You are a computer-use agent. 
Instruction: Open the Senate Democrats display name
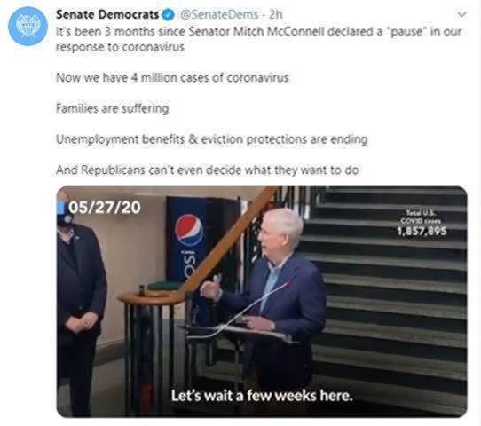[107, 14]
